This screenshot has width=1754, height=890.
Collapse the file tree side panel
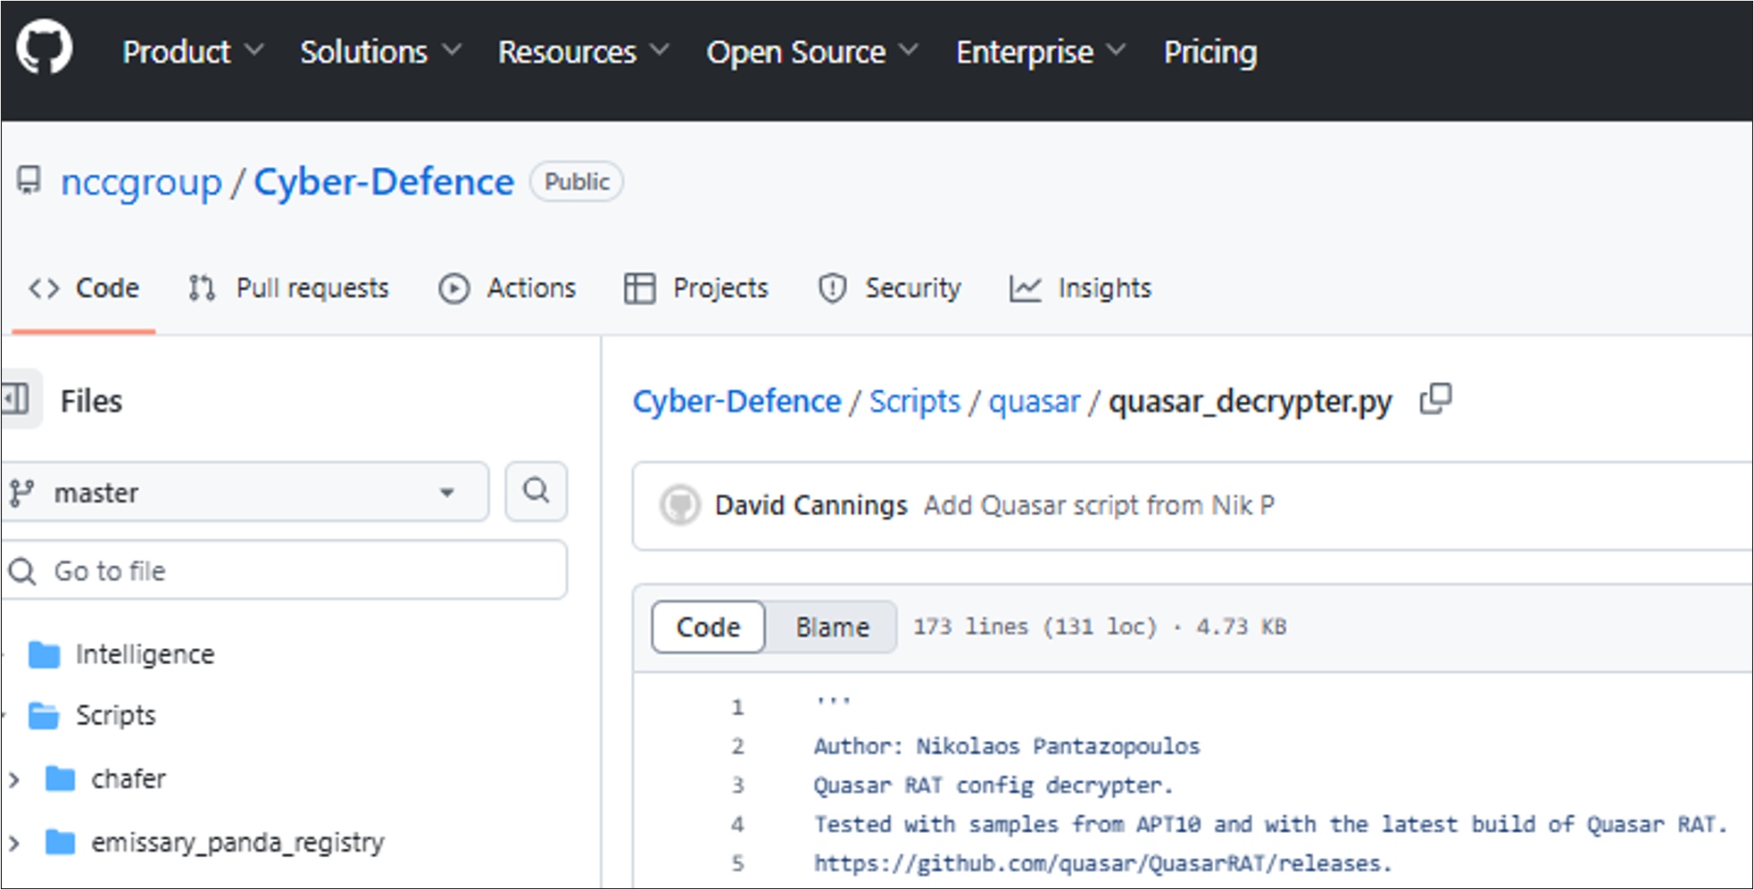click(16, 399)
